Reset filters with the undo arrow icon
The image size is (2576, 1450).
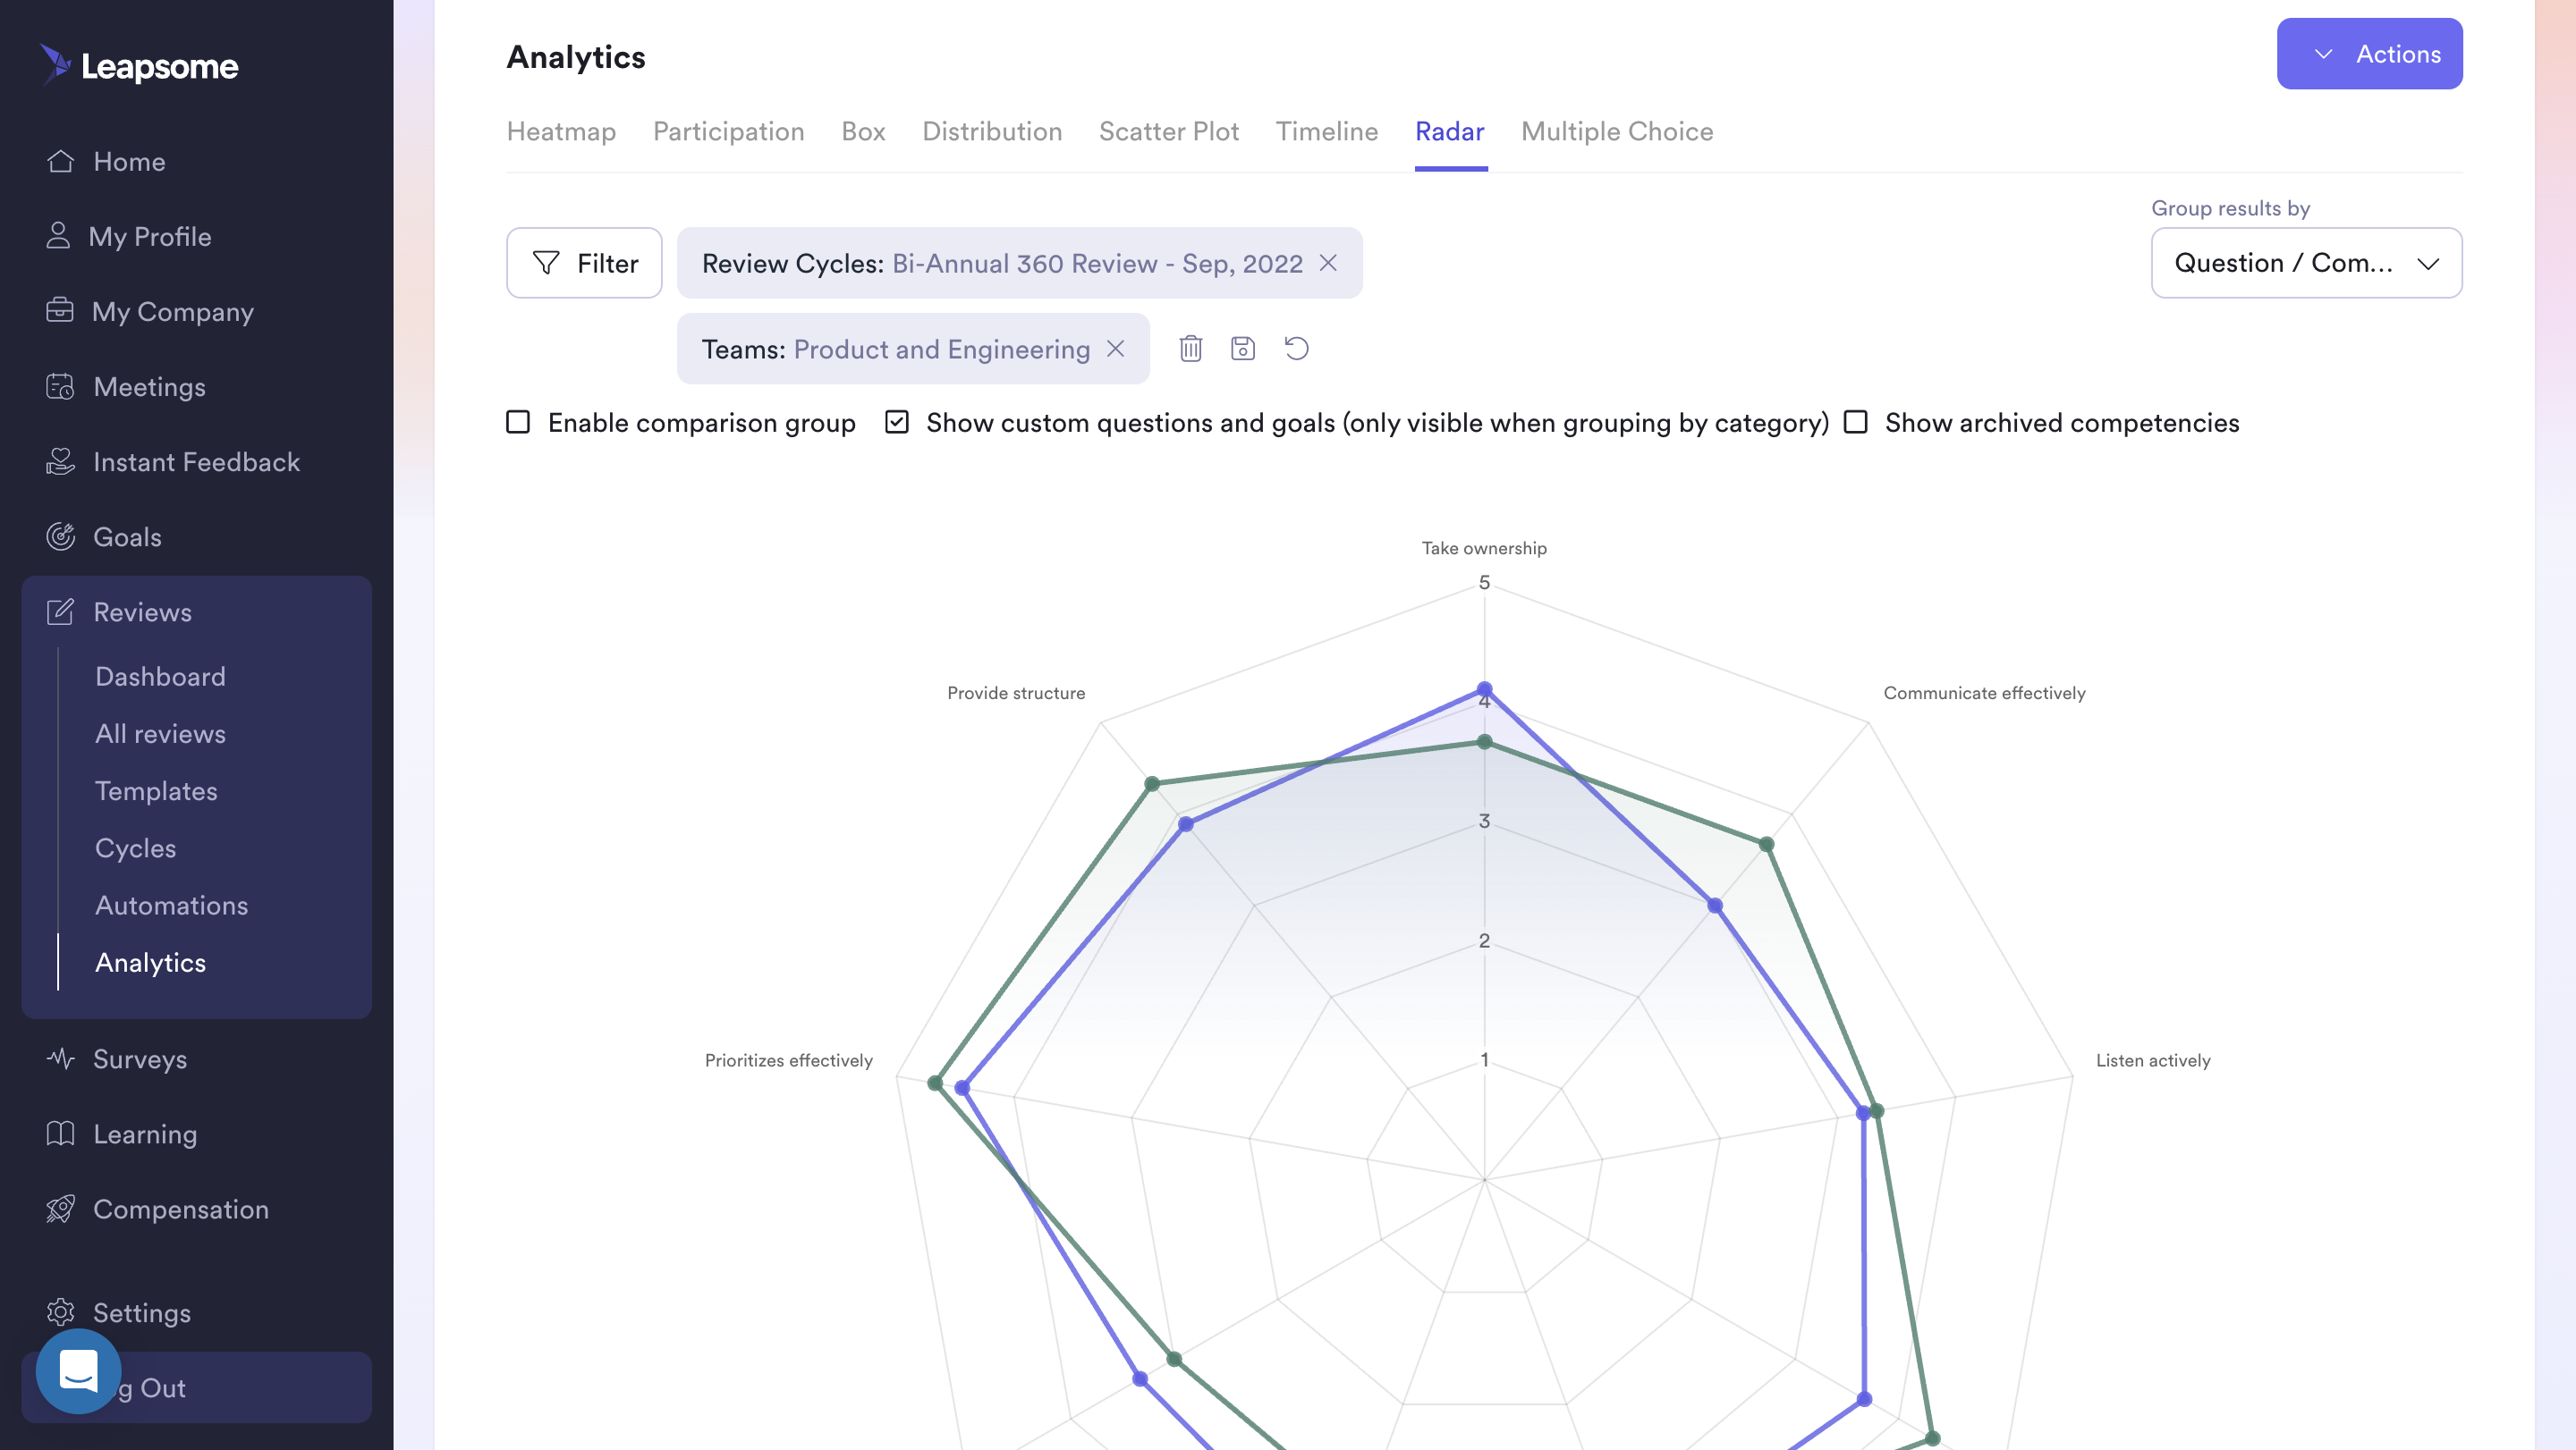click(1296, 349)
